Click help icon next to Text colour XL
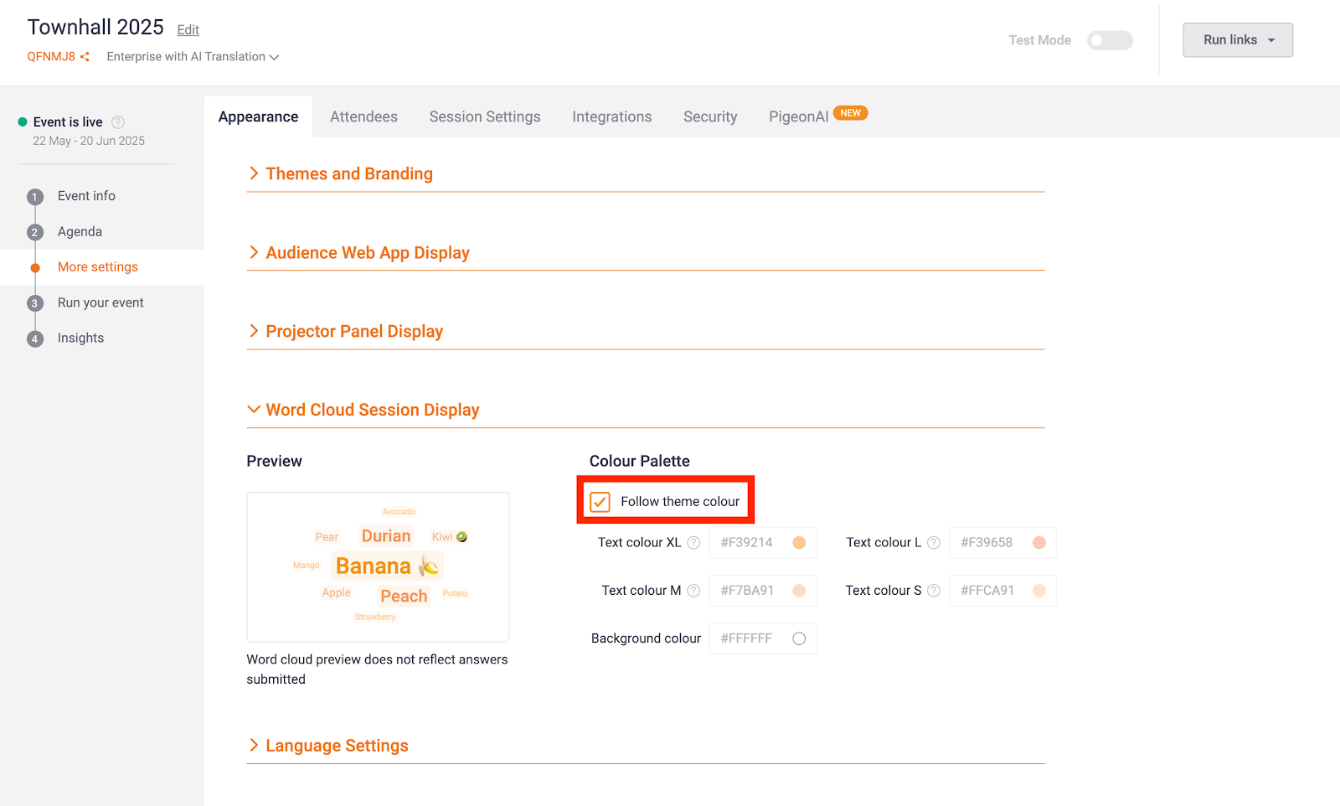 click(693, 543)
